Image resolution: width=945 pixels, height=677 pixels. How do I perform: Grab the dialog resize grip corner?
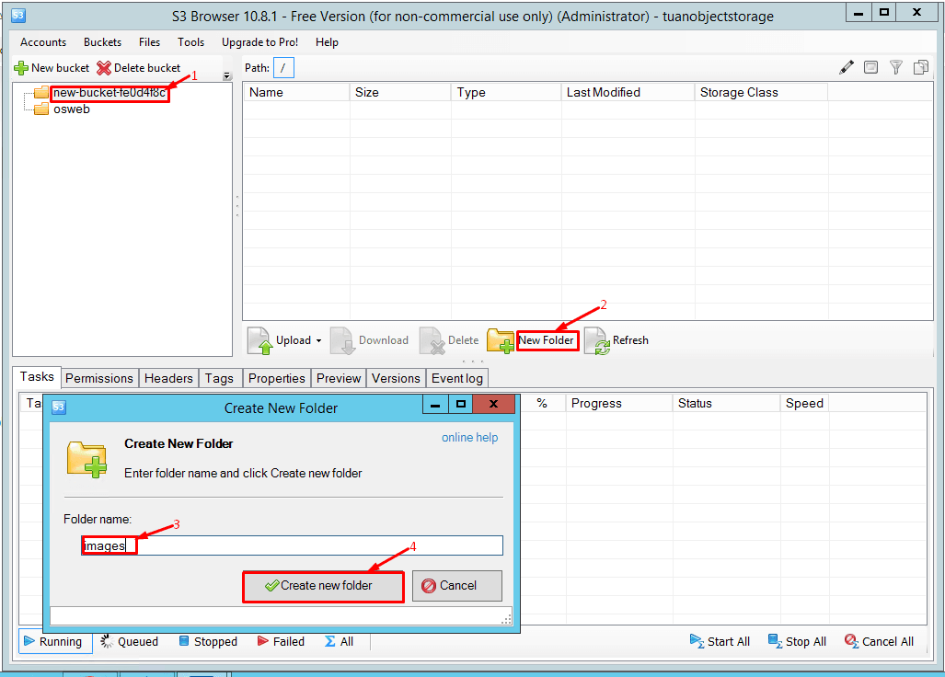(x=506, y=618)
